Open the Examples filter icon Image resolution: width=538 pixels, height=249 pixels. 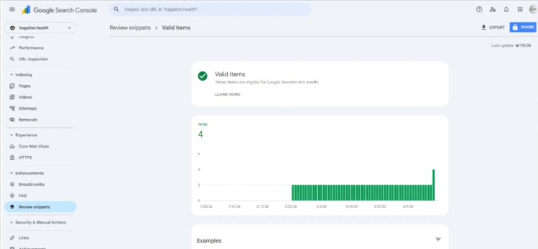438,240
